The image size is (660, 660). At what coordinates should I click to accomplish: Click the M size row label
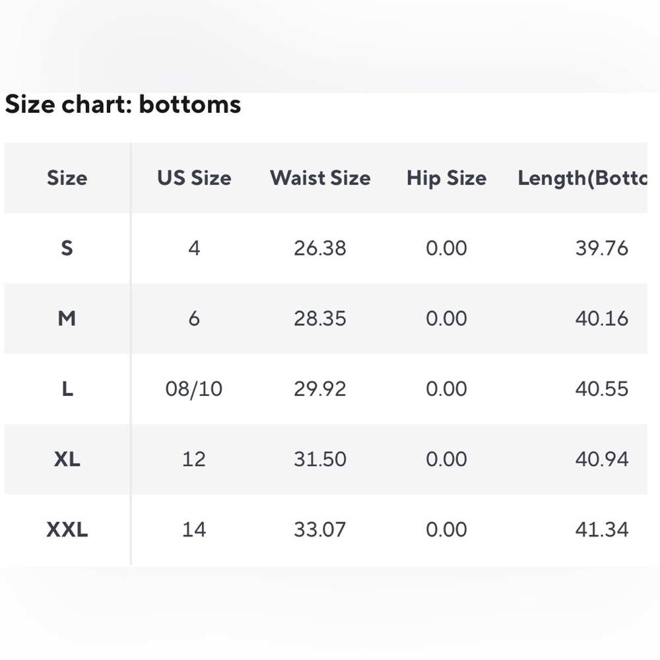67,319
